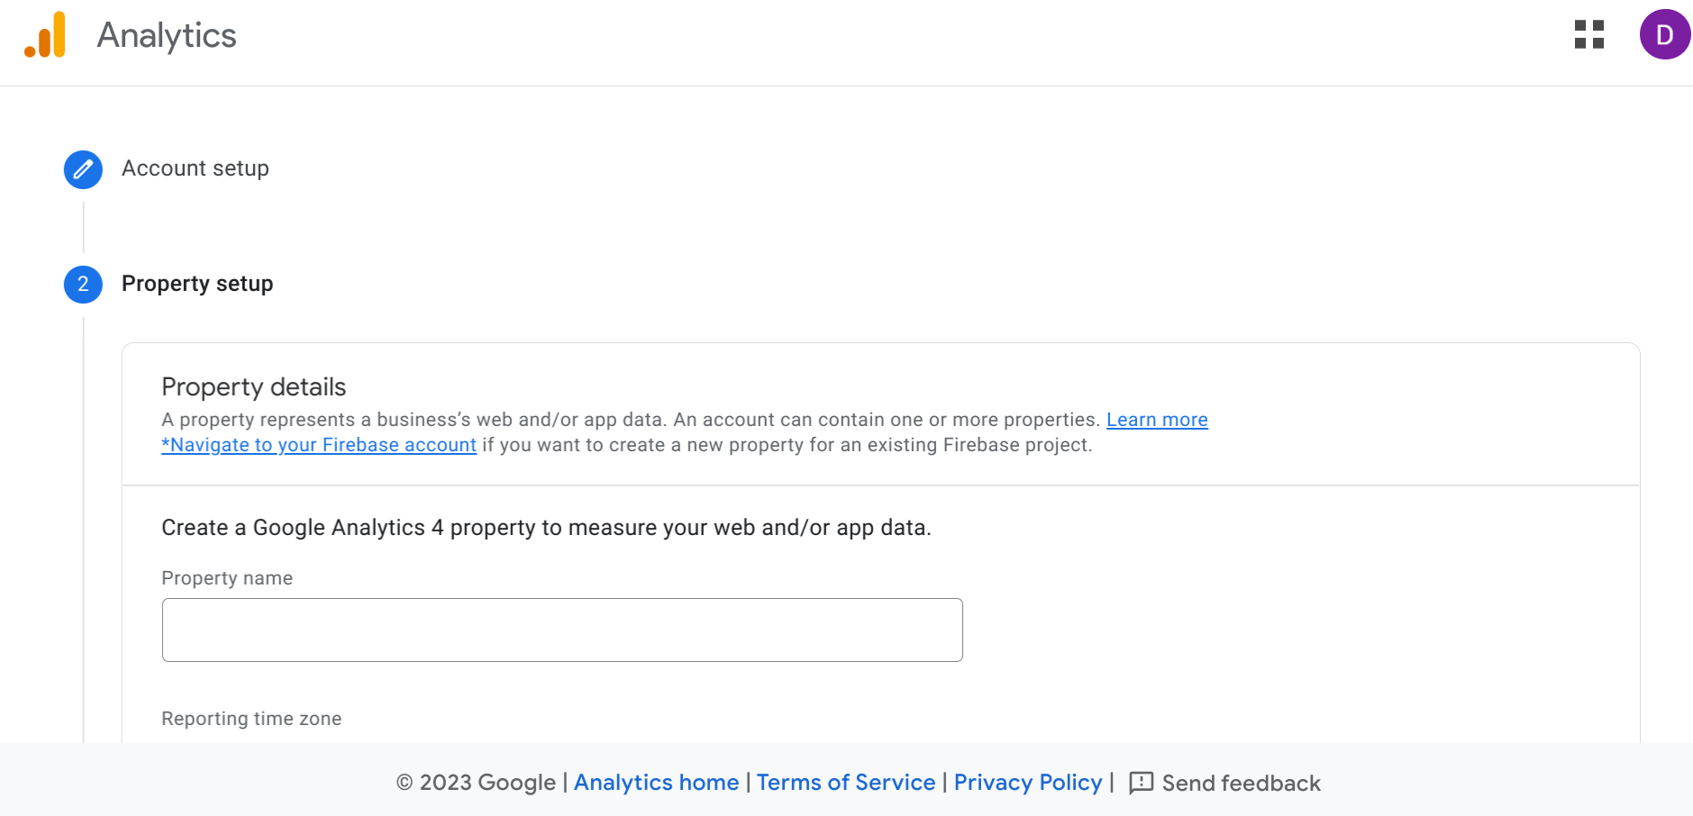1693x816 pixels.
Task: Click the Account setup pencil edit icon
Action: click(83, 169)
